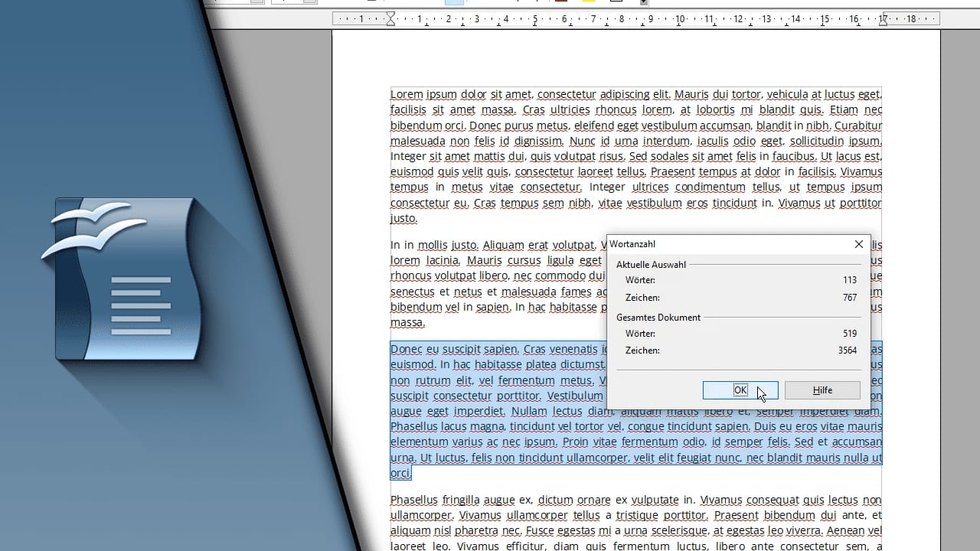
Task: Confirm the Wortanzahl dialog with OK
Action: point(740,390)
